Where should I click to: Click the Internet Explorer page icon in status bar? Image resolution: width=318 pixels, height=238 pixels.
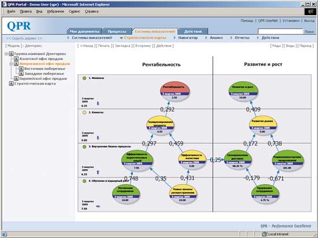tap(5, 234)
